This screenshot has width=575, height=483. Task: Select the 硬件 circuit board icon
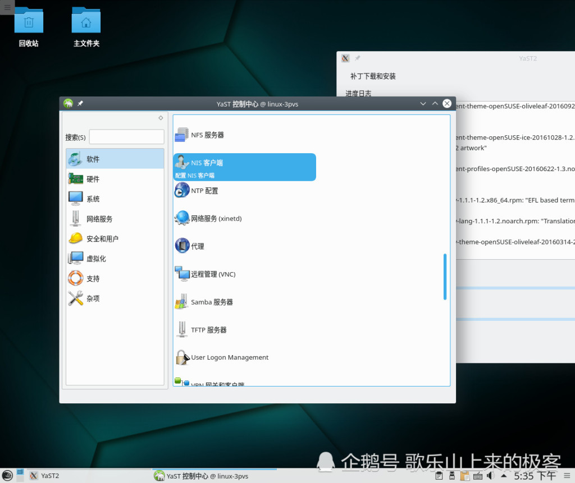coord(76,179)
